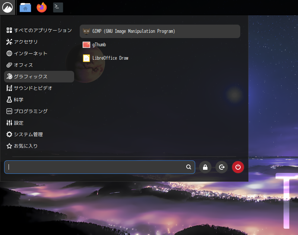Select システム管理 category

coord(39,134)
